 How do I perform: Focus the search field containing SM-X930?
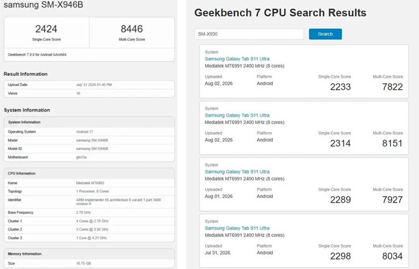[x=249, y=34]
